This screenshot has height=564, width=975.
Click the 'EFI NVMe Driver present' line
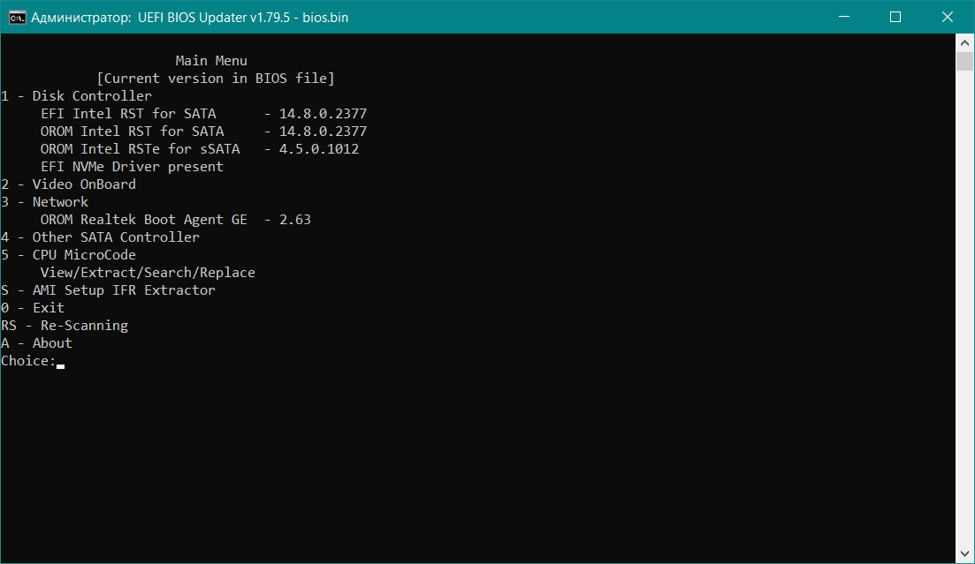[x=132, y=167]
